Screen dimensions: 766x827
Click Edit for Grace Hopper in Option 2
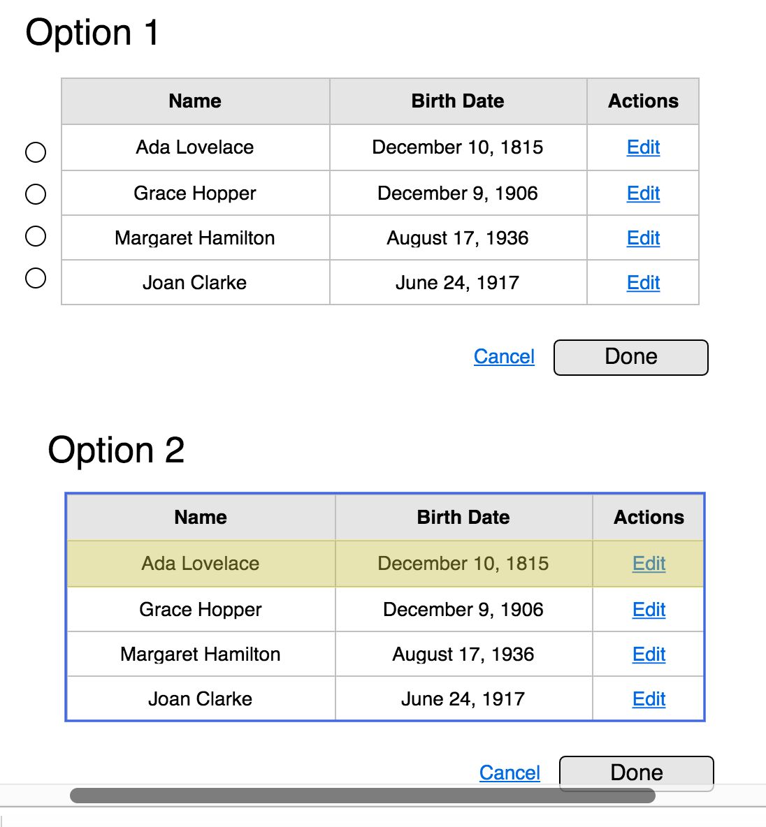coord(649,610)
